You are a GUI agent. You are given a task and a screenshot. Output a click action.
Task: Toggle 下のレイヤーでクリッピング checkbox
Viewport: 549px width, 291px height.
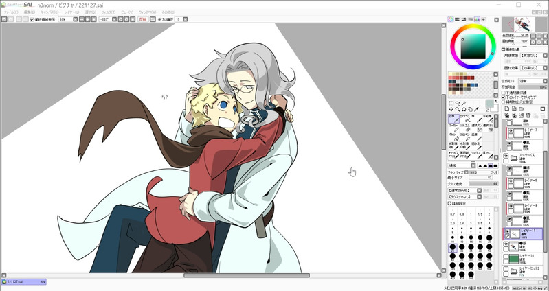coord(504,97)
